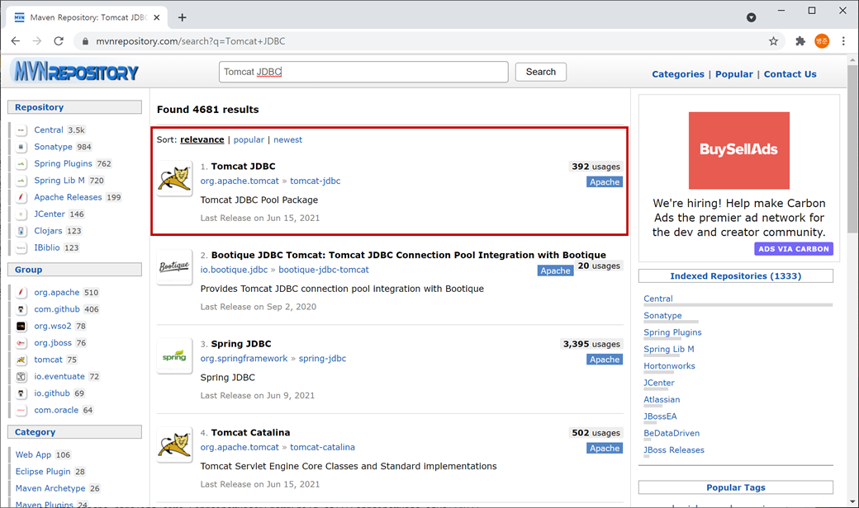
Task: Click the MVNRepository logo
Action: coord(76,71)
